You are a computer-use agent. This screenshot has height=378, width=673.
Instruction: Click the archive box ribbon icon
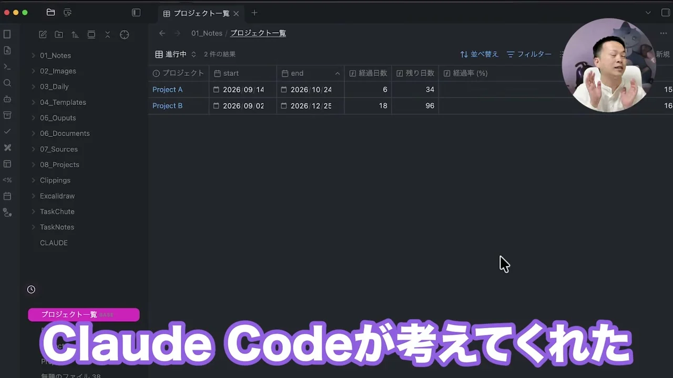pos(7,115)
